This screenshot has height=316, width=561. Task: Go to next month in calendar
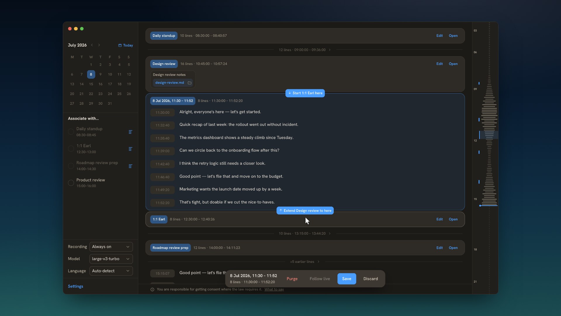pyautogui.click(x=99, y=45)
